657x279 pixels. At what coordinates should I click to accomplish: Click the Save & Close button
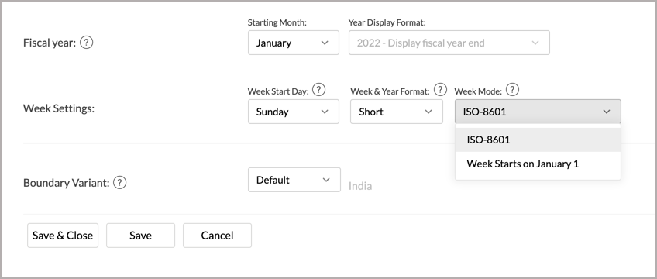tap(63, 236)
